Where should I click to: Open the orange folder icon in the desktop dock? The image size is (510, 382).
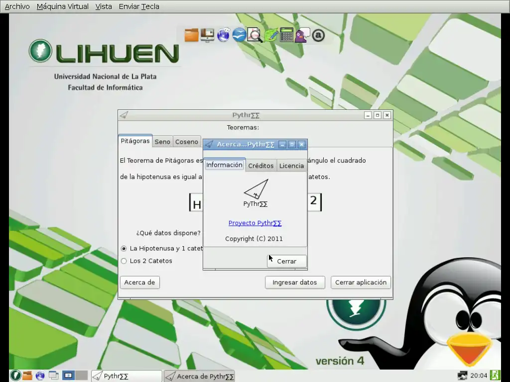pyautogui.click(x=191, y=35)
